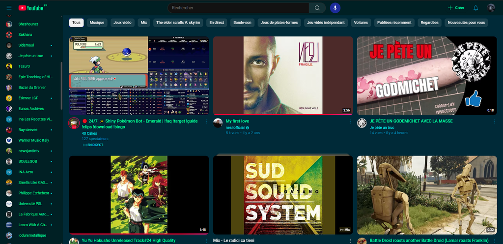This screenshot has height=244, width=503.
Task: Open Je pète un truc channel avatar
Action: click(x=362, y=123)
